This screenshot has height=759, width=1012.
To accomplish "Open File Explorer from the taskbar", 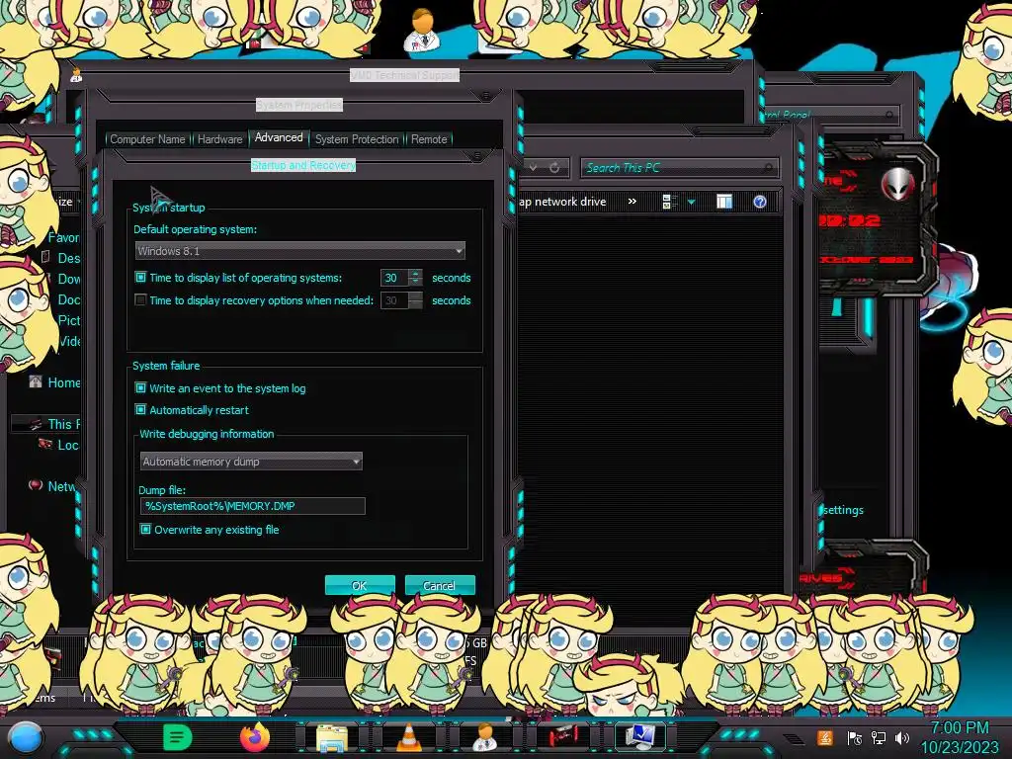I will tap(332, 737).
